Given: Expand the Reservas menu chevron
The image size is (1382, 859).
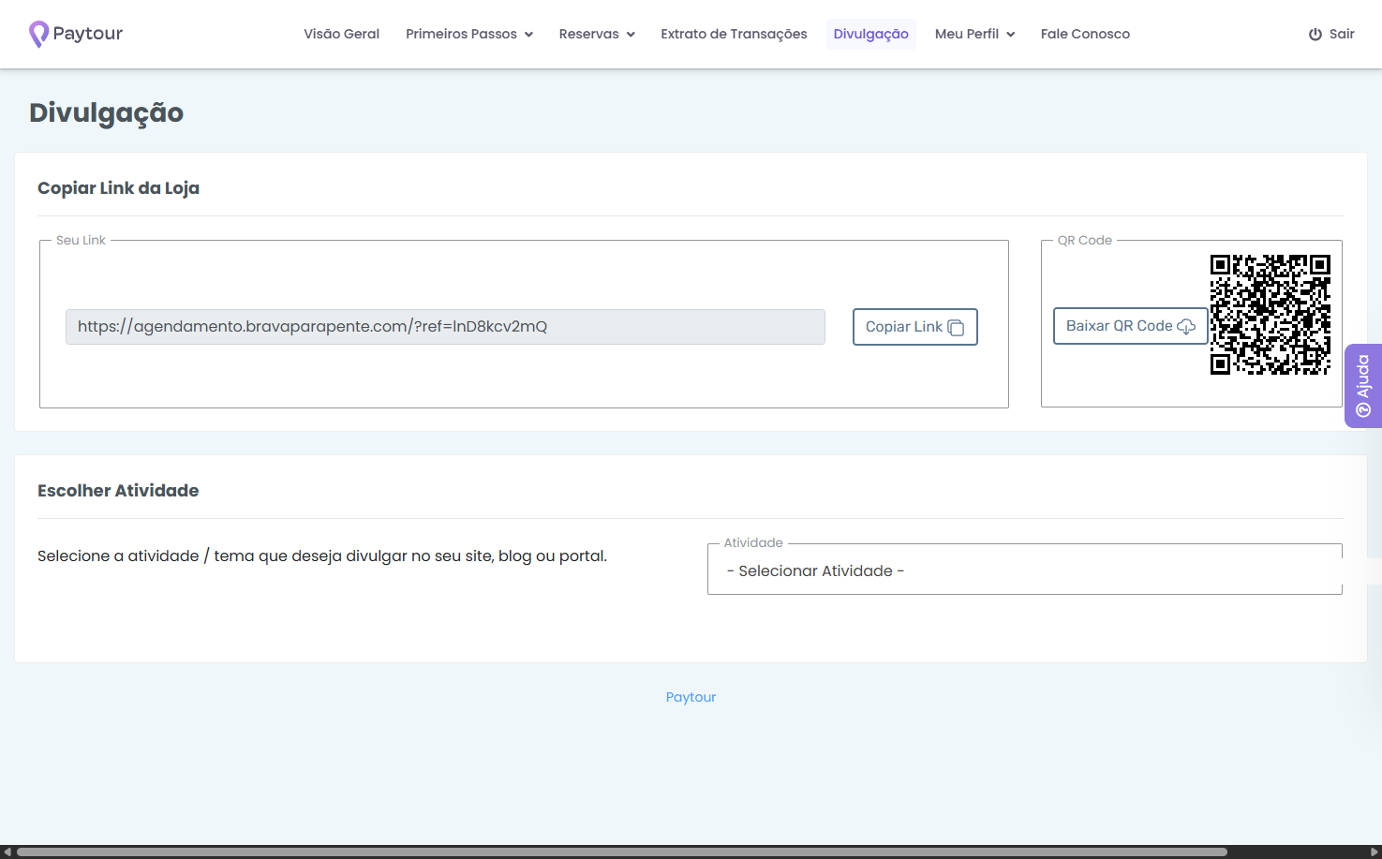Looking at the screenshot, I should (631, 35).
